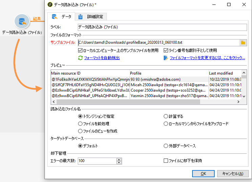Select ファイルを前処理 radio button
252x182 pixels.
click(x=80, y=124)
